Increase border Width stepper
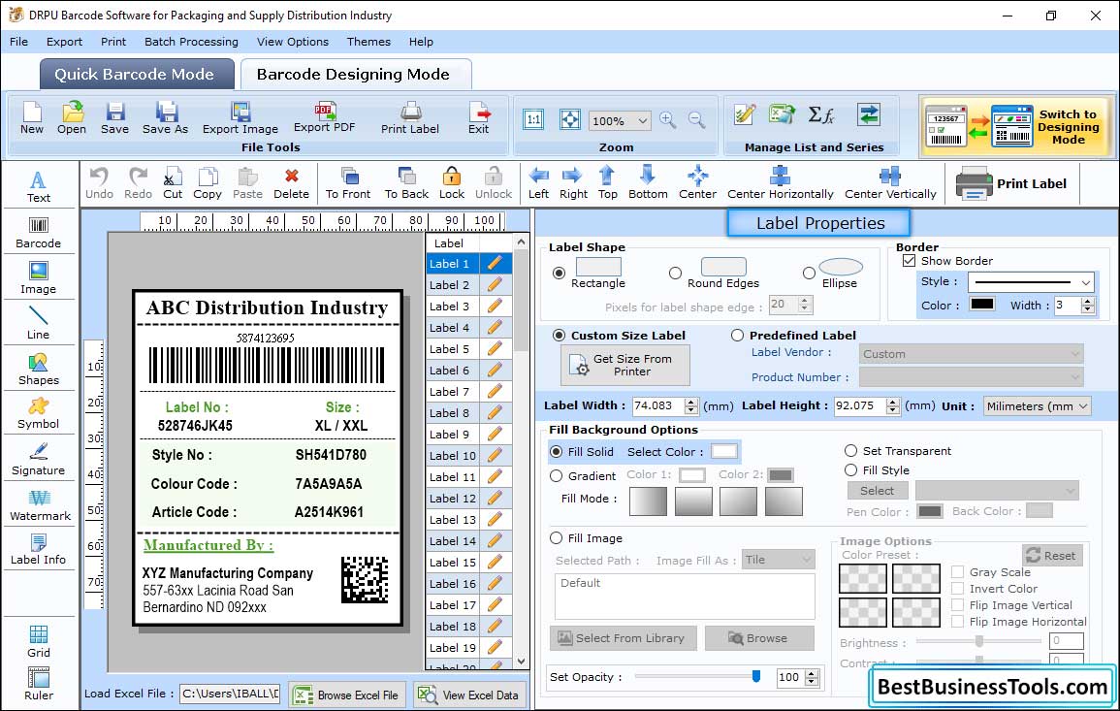This screenshot has width=1120, height=711. tap(1087, 302)
